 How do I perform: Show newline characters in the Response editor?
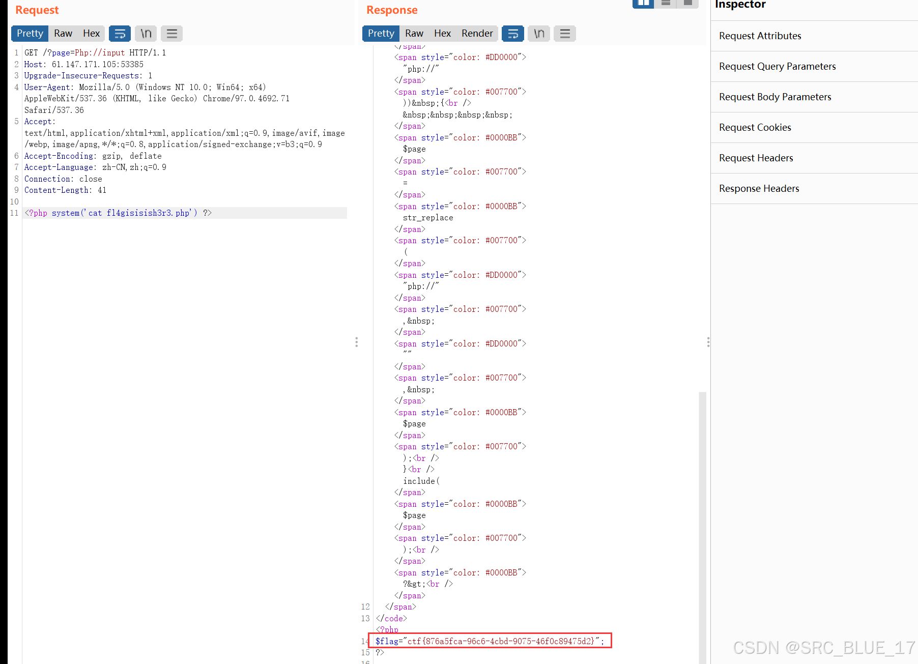[x=539, y=34]
